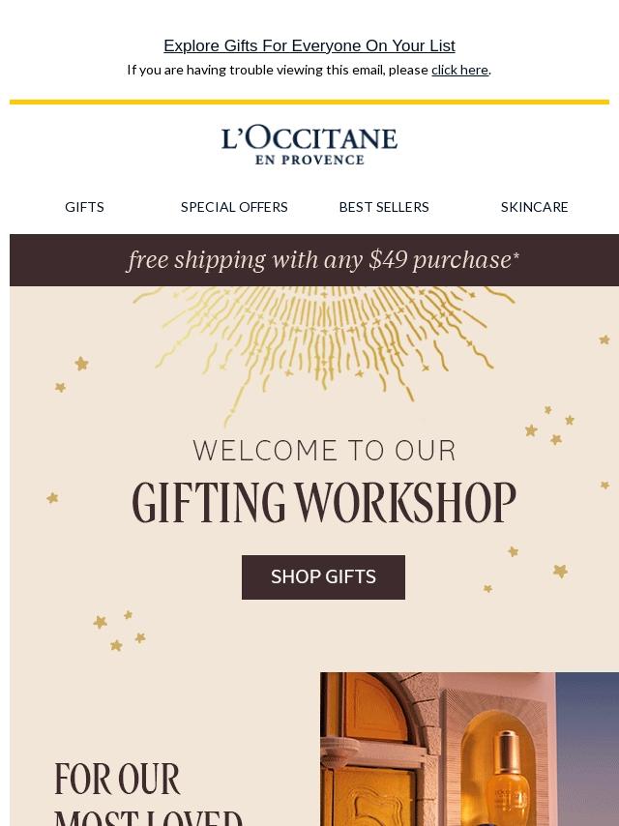This screenshot has height=826, width=619.
Task: Open the BEST SELLERS menu item
Action: click(x=384, y=207)
